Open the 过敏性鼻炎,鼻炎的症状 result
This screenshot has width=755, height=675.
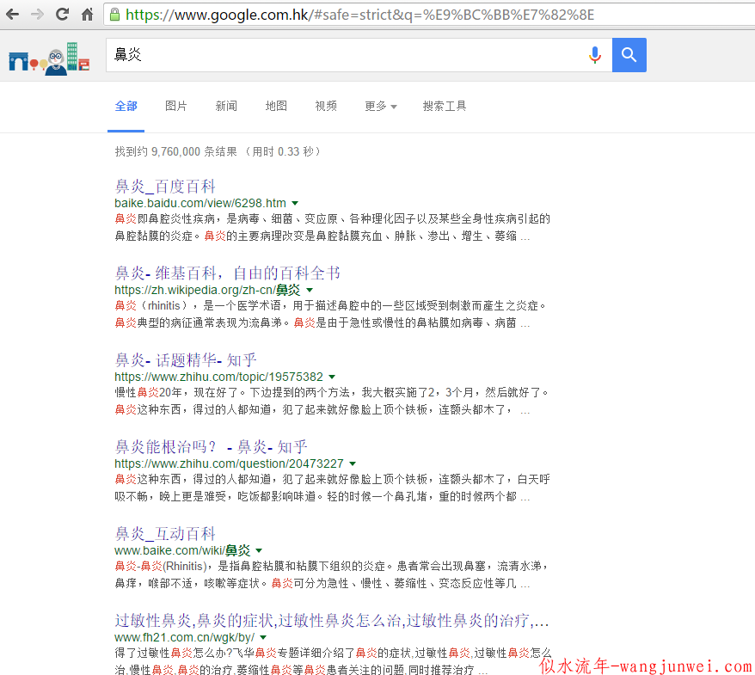pyautogui.click(x=332, y=620)
